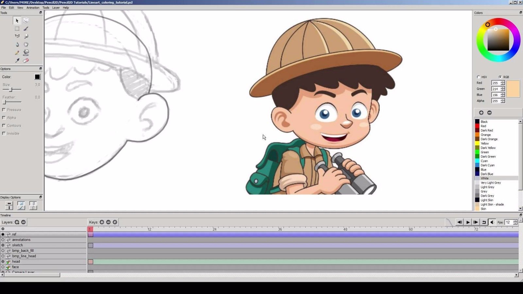This screenshot has height=294, width=523.
Task: Select the Smudge tool
Action: click(26, 36)
